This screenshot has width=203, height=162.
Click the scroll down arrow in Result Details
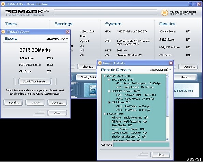pos(168,140)
